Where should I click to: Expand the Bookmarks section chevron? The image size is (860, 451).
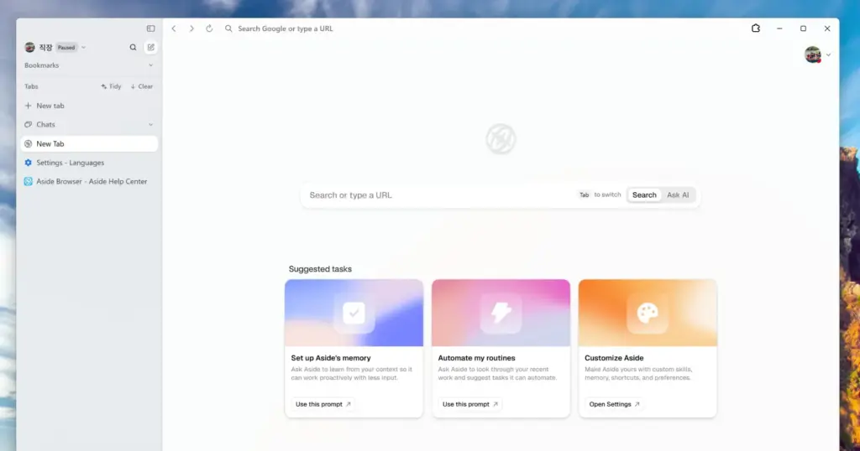tap(151, 65)
